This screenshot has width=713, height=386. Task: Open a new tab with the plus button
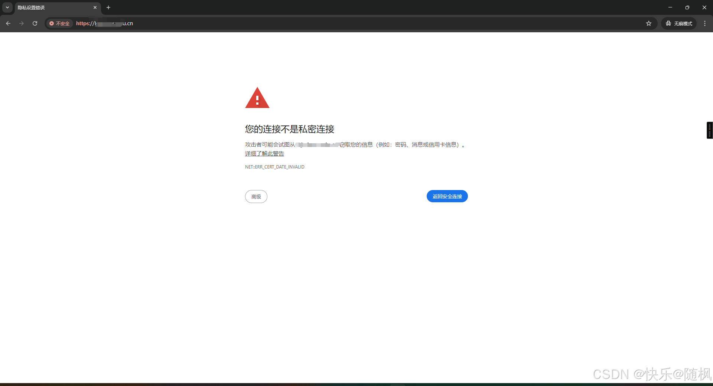[x=108, y=7]
